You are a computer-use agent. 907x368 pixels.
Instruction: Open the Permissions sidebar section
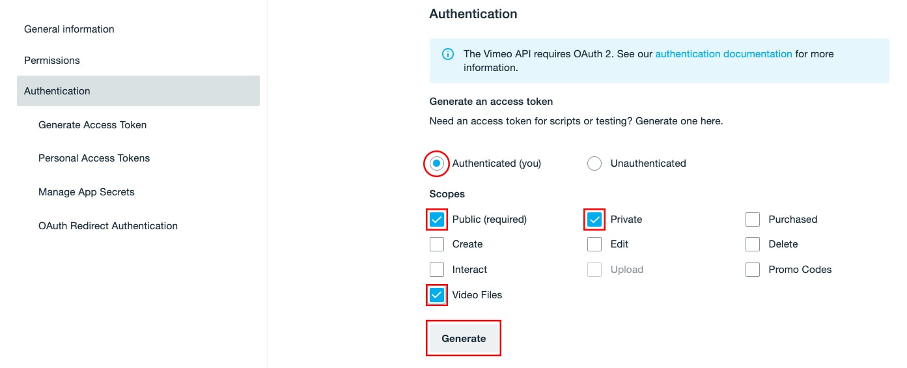(x=52, y=61)
